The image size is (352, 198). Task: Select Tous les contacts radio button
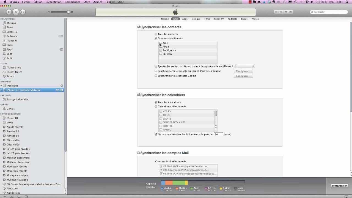156,34
